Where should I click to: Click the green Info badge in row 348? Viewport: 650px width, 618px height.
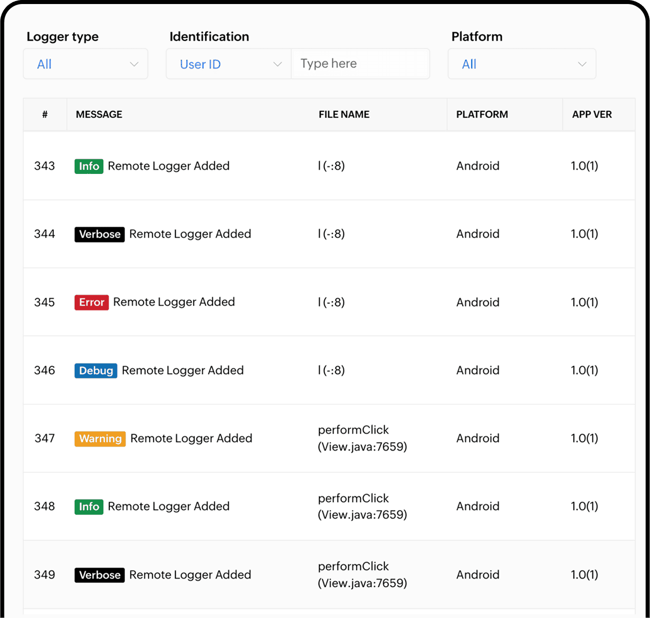[x=89, y=507]
